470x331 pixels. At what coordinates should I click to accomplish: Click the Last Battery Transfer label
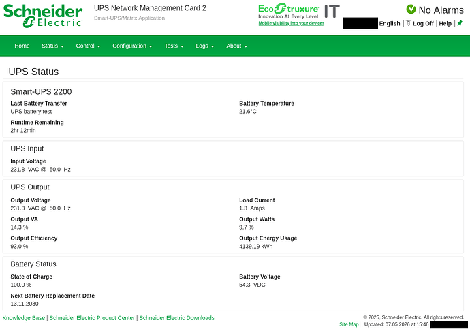click(x=39, y=103)
